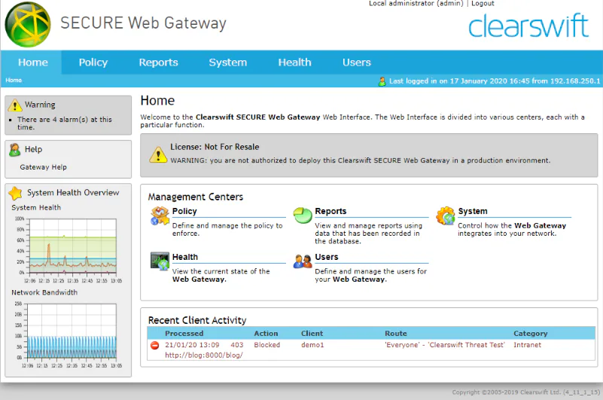The image size is (603, 400).
Task: Click the Help person icon
Action: pyautogui.click(x=14, y=150)
